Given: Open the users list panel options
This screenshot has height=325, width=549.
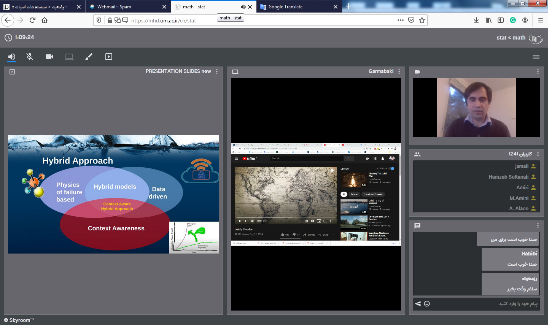Looking at the screenshot, I should click(538, 154).
